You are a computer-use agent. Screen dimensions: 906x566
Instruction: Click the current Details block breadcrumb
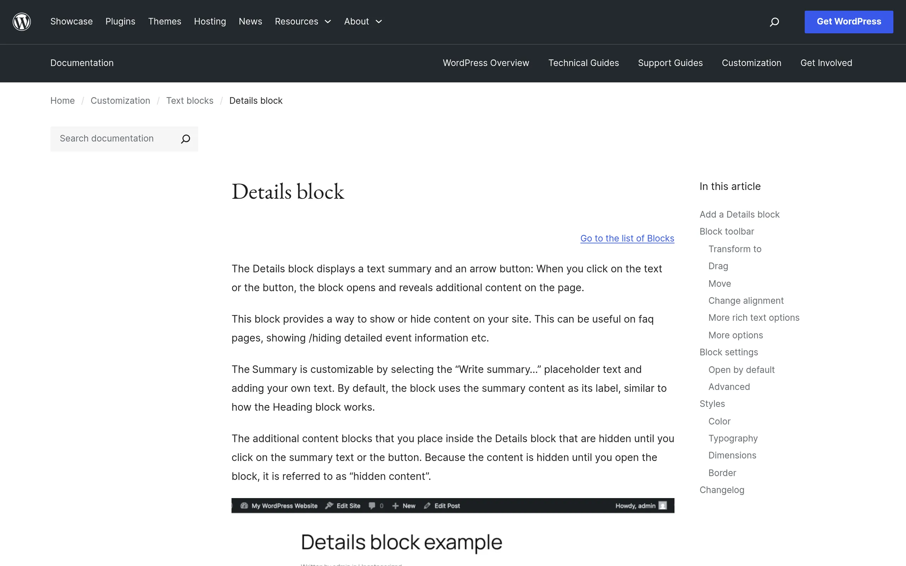(x=256, y=101)
